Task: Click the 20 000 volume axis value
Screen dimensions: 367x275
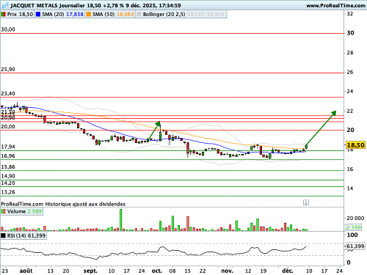Action: [x=355, y=219]
